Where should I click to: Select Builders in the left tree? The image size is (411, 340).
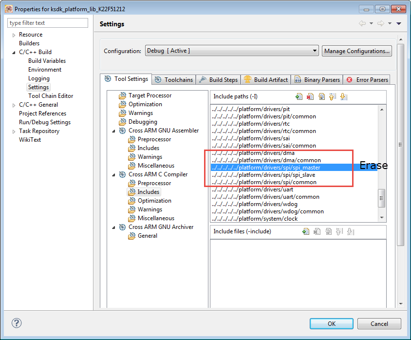[29, 43]
